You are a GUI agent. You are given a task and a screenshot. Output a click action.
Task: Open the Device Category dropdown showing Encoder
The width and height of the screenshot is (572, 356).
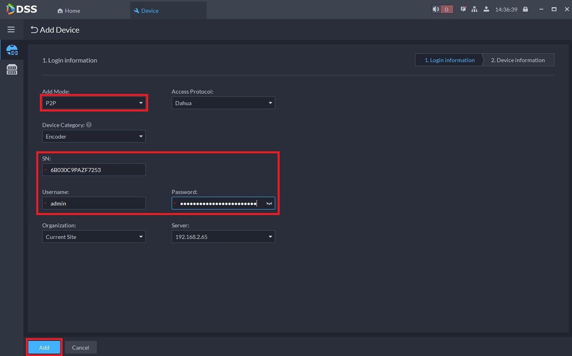point(94,136)
